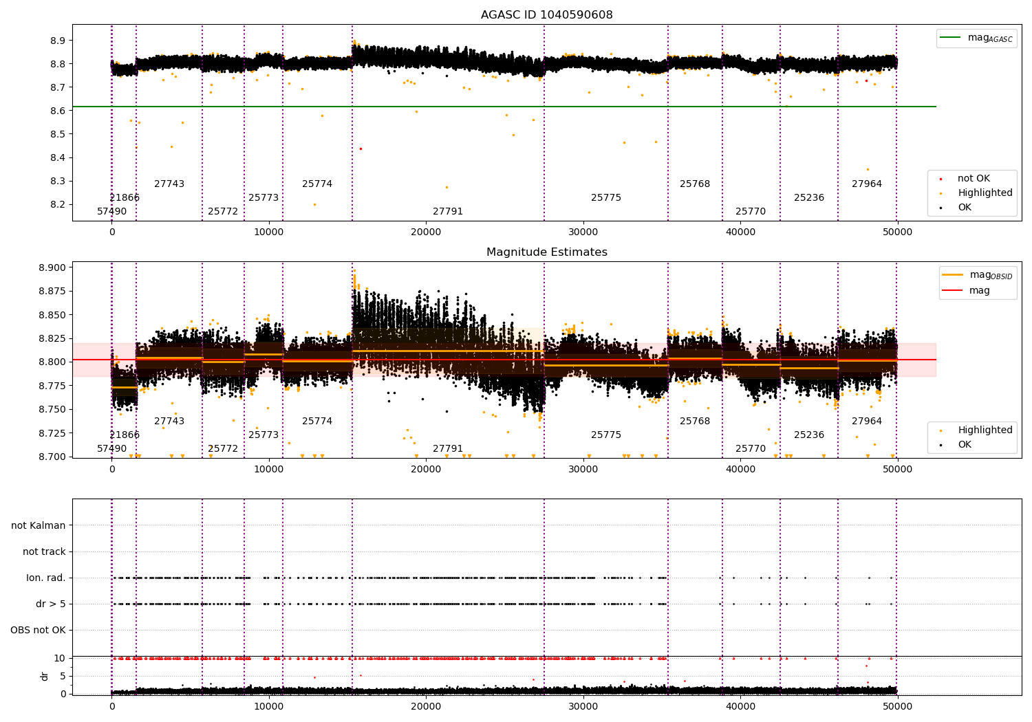Click OBSID label 21866 in top plot
This screenshot has height=722, width=1032.
pos(125,198)
